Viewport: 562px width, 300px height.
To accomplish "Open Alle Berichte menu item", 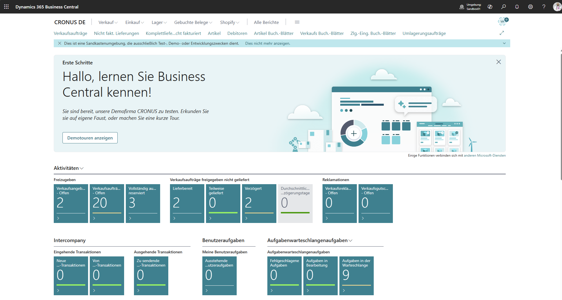I will point(266,22).
